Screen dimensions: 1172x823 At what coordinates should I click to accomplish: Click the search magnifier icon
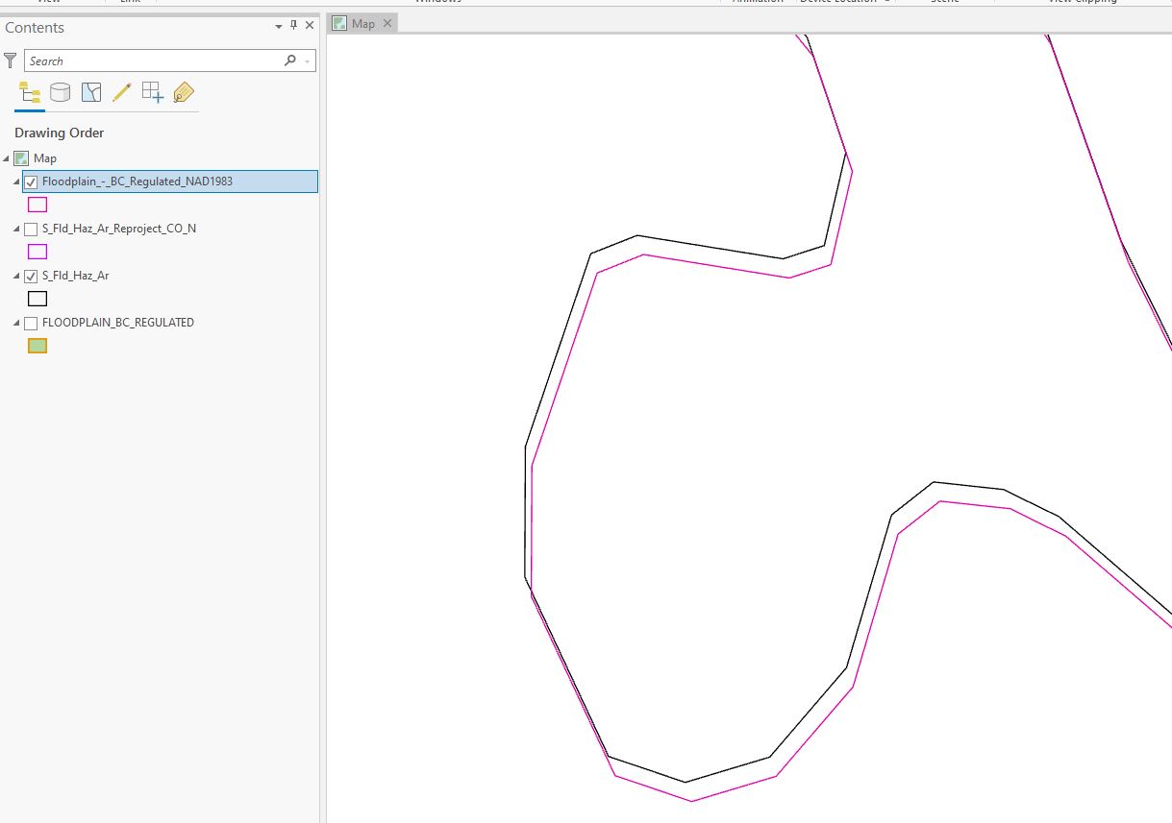pos(290,61)
